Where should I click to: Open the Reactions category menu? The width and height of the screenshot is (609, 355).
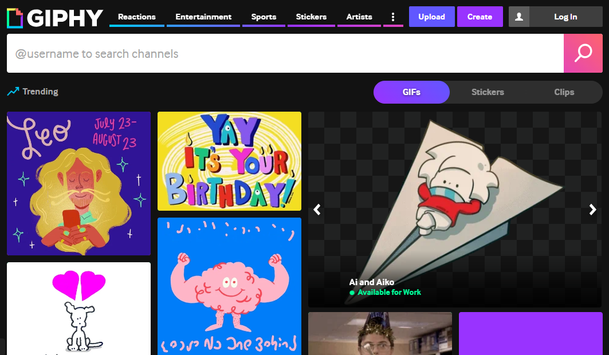point(137,17)
